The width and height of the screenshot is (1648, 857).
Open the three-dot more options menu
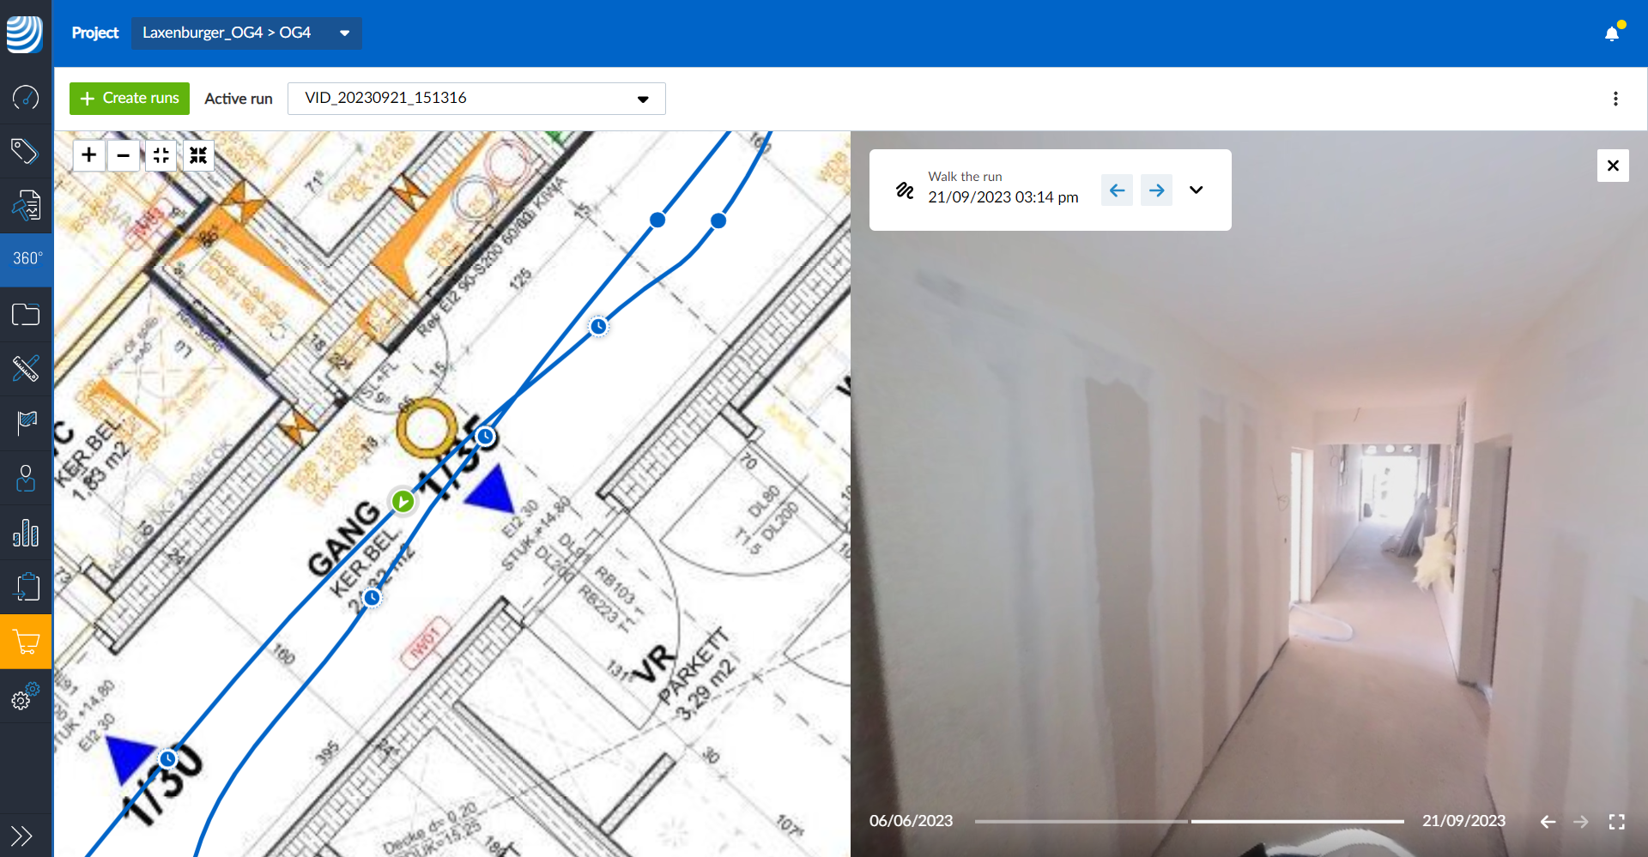pyautogui.click(x=1615, y=99)
